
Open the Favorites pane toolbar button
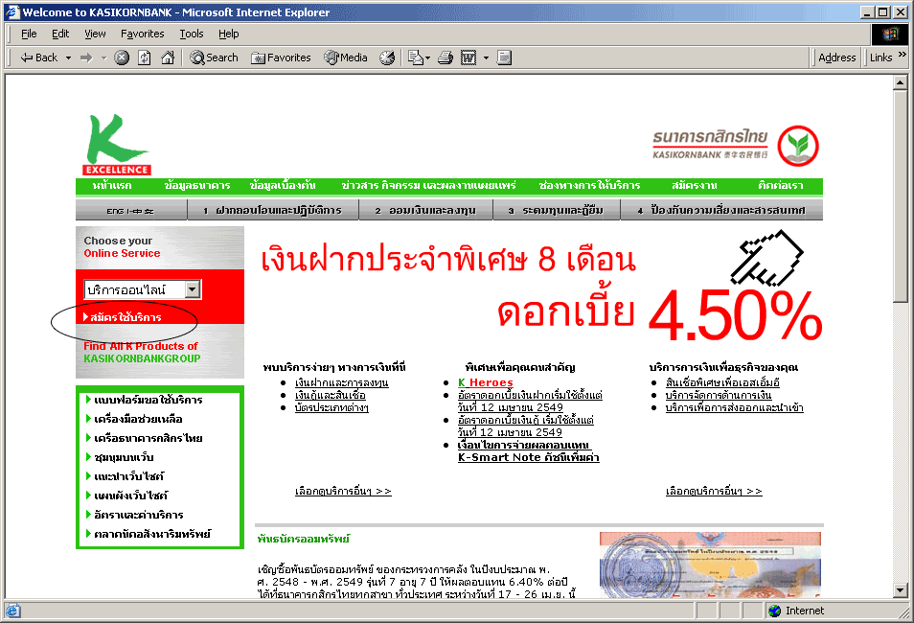(281, 58)
